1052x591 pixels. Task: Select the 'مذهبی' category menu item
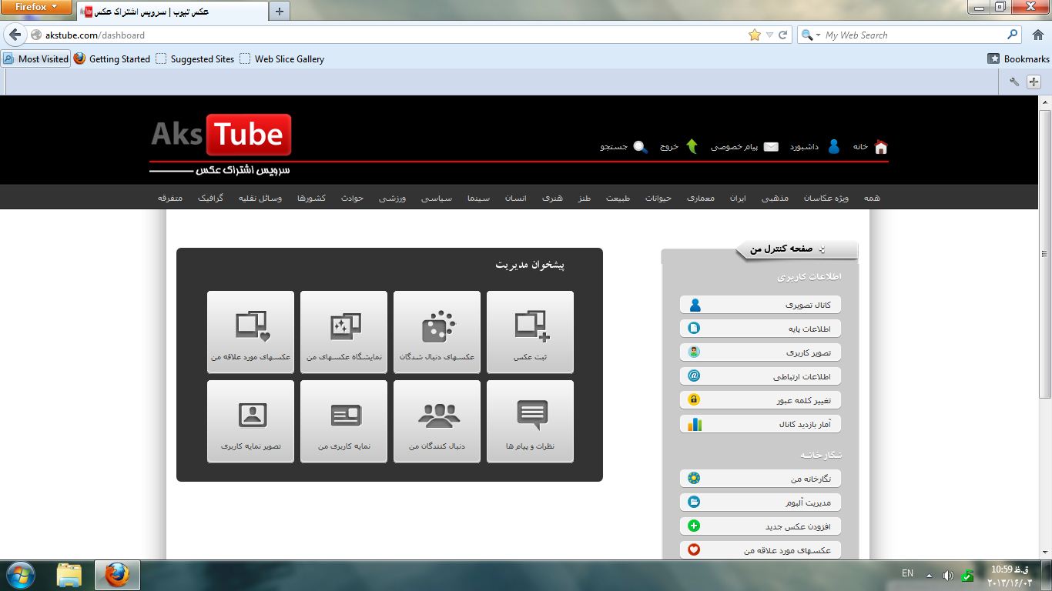[x=775, y=198]
